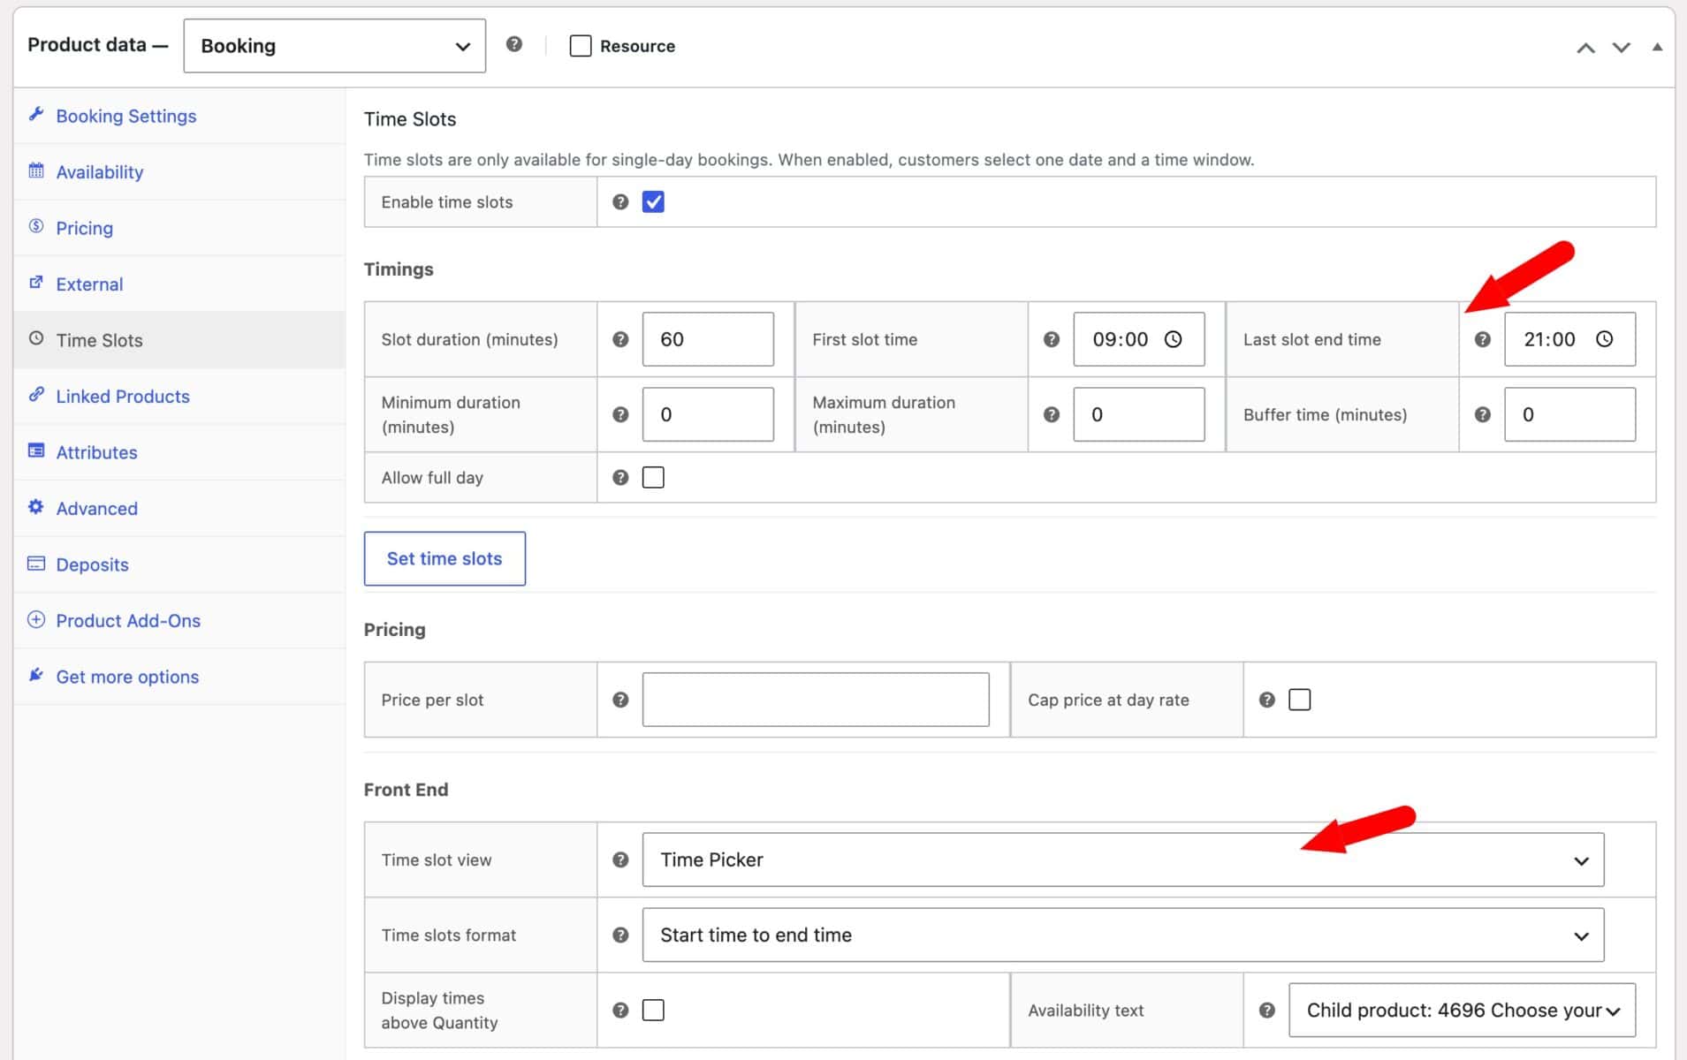Click help icon for First slot time
Viewport: 1687px width, 1060px height.
click(1052, 339)
